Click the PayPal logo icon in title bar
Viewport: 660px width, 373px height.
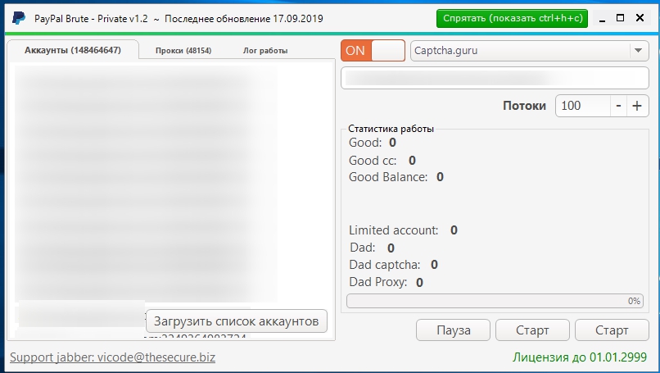(19, 18)
